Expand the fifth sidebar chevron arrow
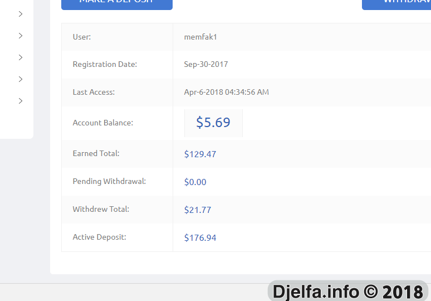This screenshot has width=431, height=301. tap(21, 101)
